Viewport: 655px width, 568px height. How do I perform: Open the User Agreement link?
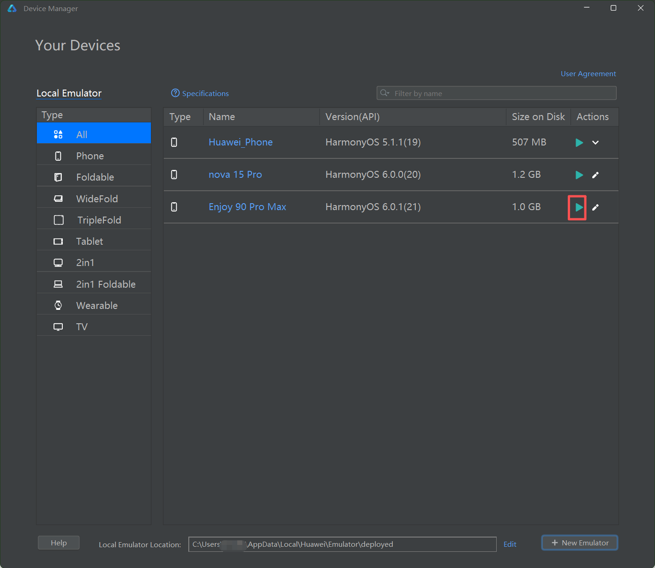(x=588, y=74)
